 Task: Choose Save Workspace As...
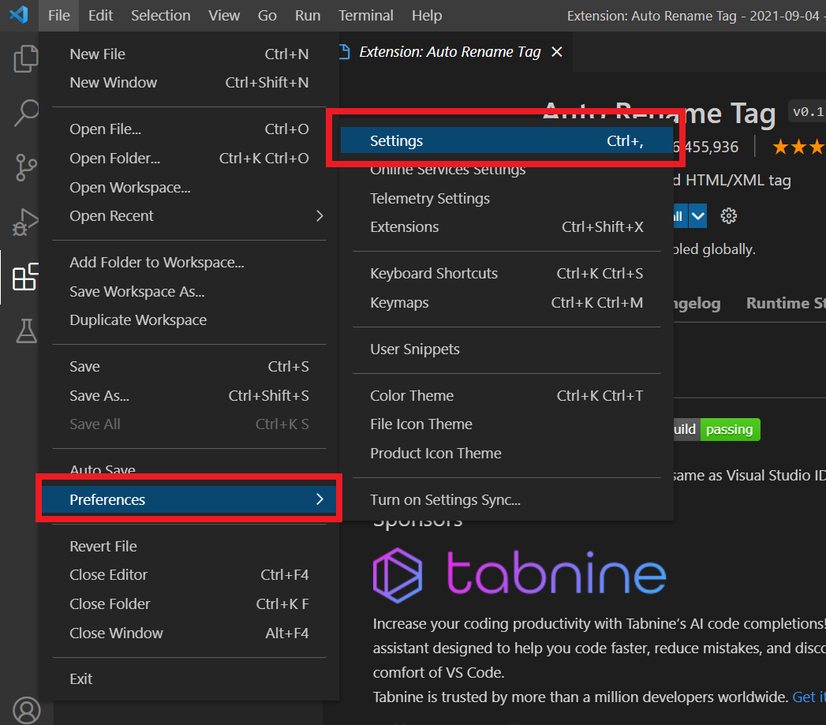pos(189,292)
